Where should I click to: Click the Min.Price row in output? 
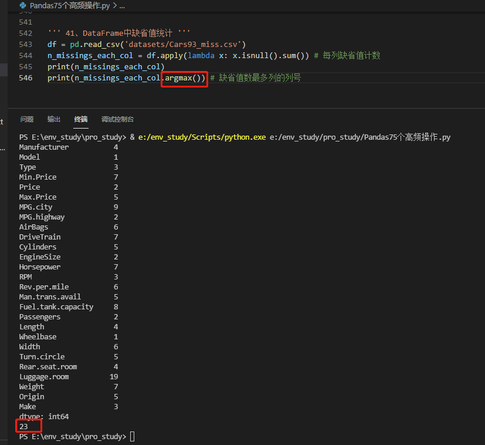pyautogui.click(x=69, y=177)
